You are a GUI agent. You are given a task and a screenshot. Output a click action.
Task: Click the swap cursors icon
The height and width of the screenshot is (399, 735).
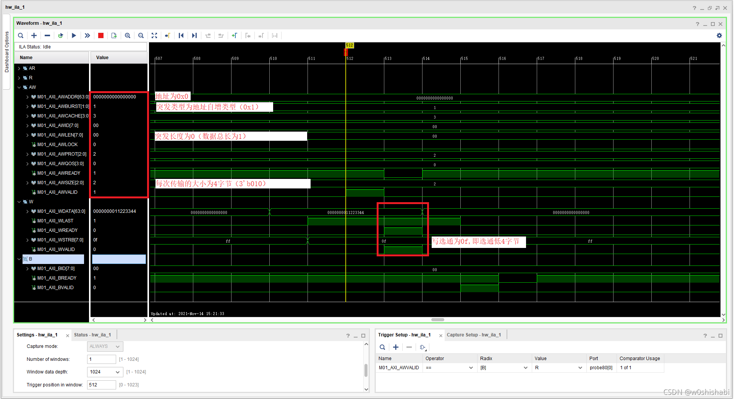click(x=275, y=35)
